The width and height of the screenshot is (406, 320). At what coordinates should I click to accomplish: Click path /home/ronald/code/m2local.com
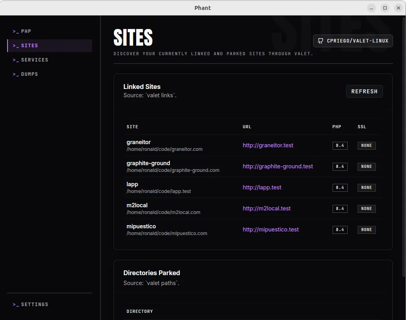pos(163,212)
